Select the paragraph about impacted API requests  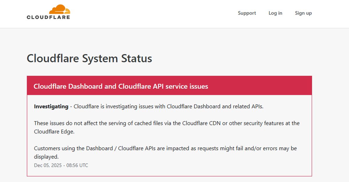point(165,148)
